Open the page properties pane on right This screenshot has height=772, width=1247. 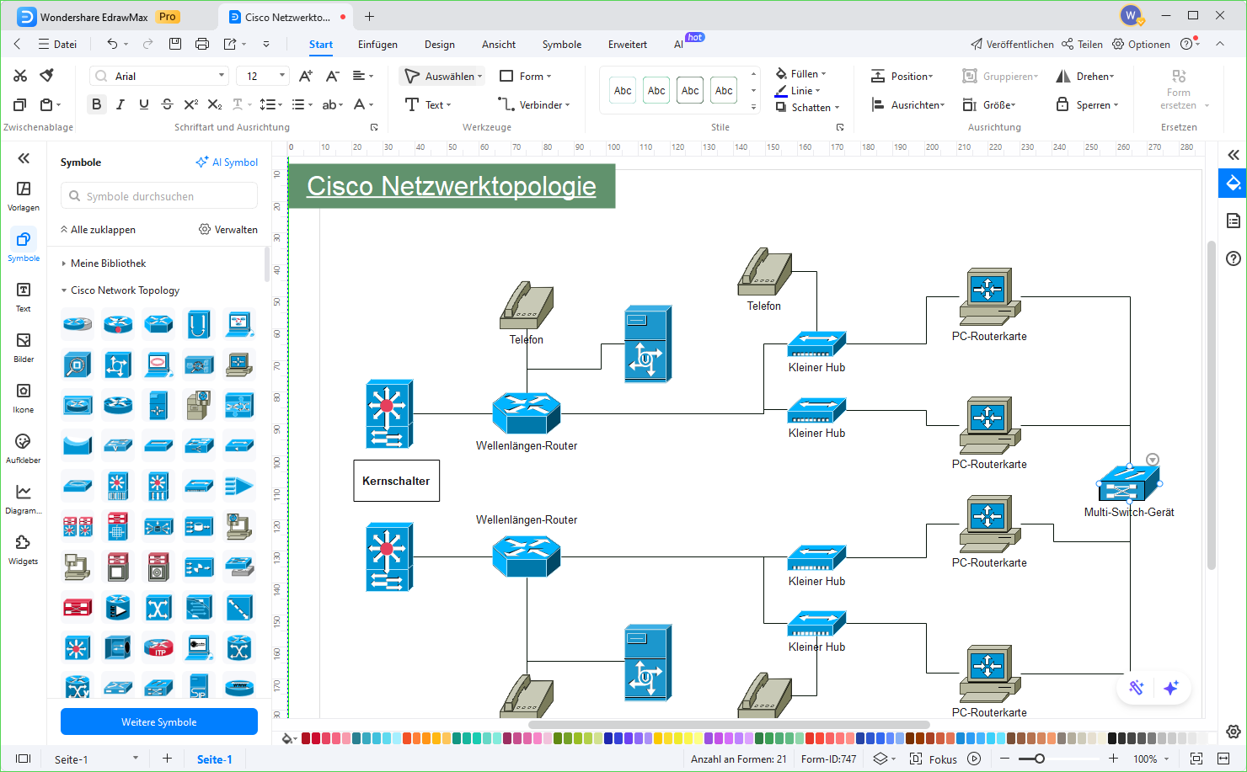point(1233,221)
